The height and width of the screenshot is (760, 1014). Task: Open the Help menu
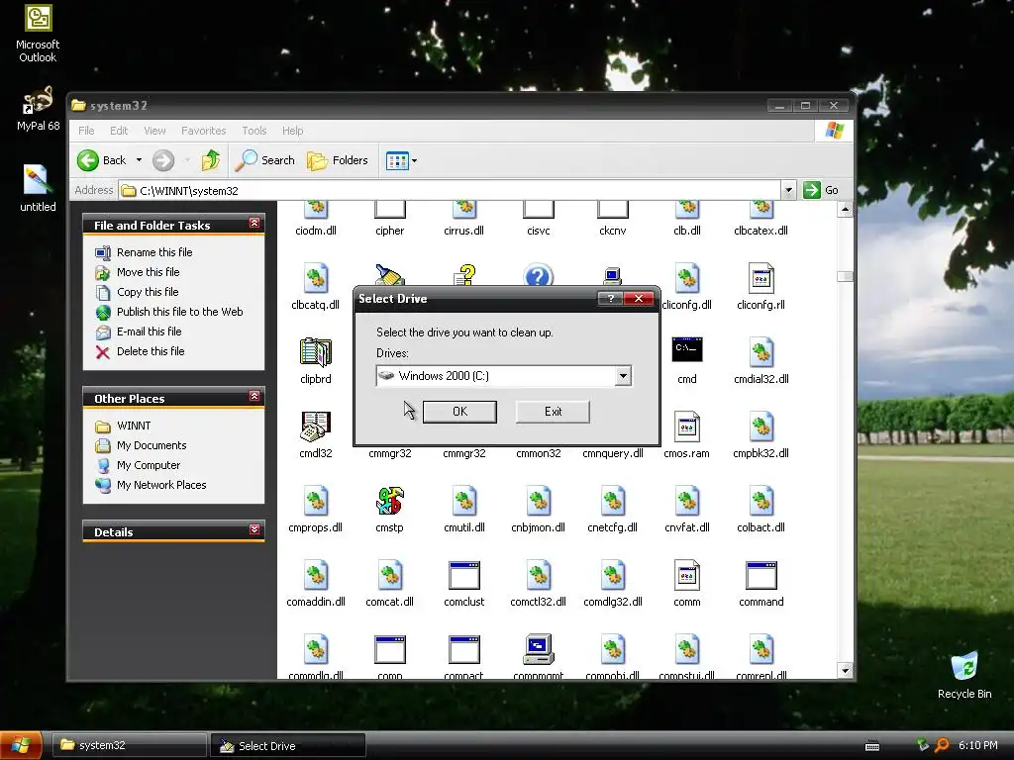coord(292,131)
